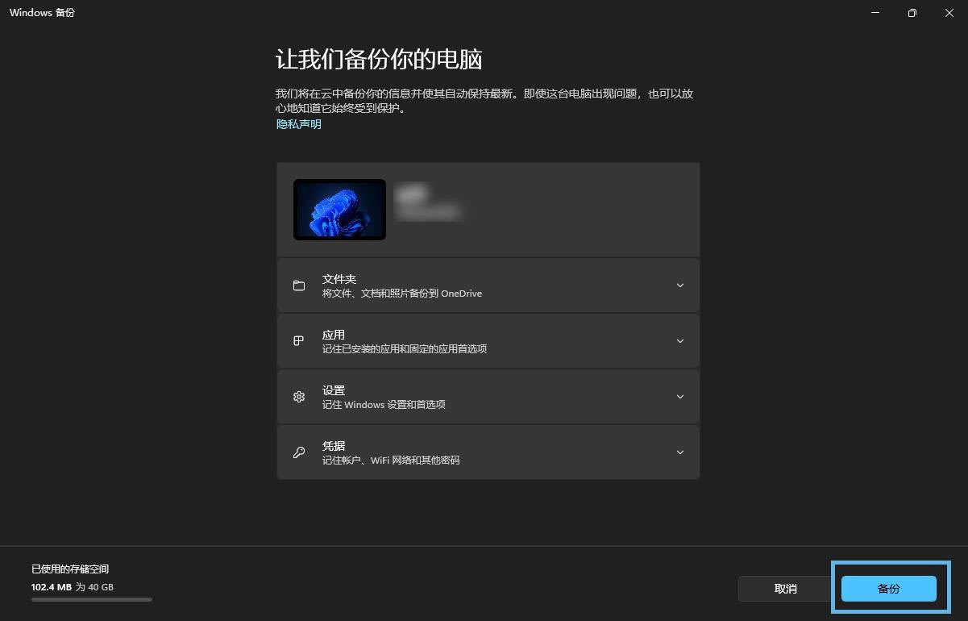
Task: Expand the 设置 section chevron
Action: (679, 397)
